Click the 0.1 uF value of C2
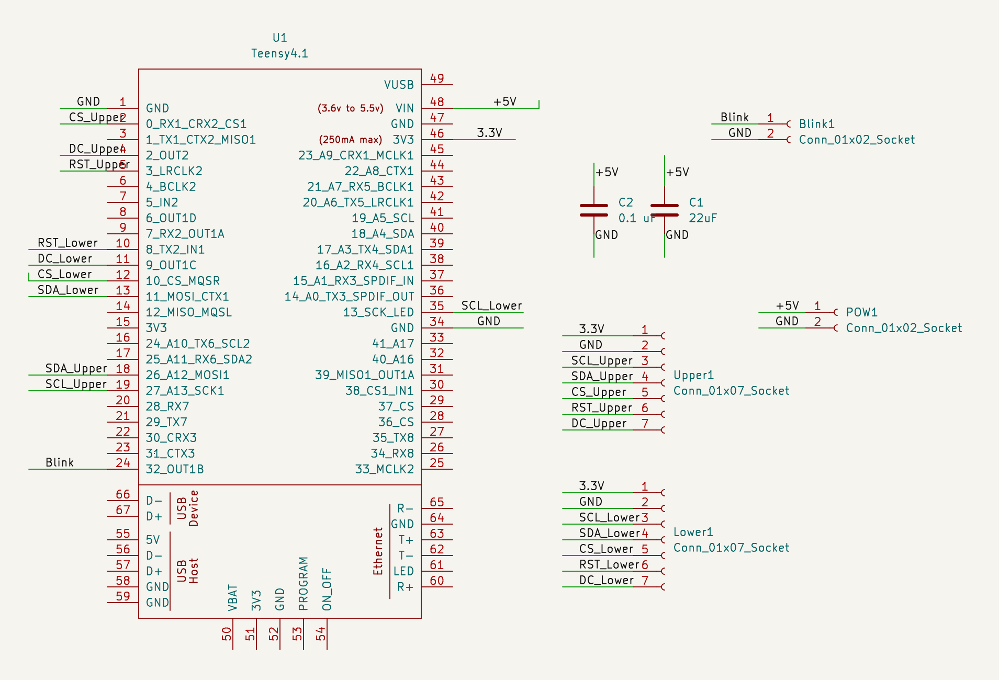 click(637, 218)
